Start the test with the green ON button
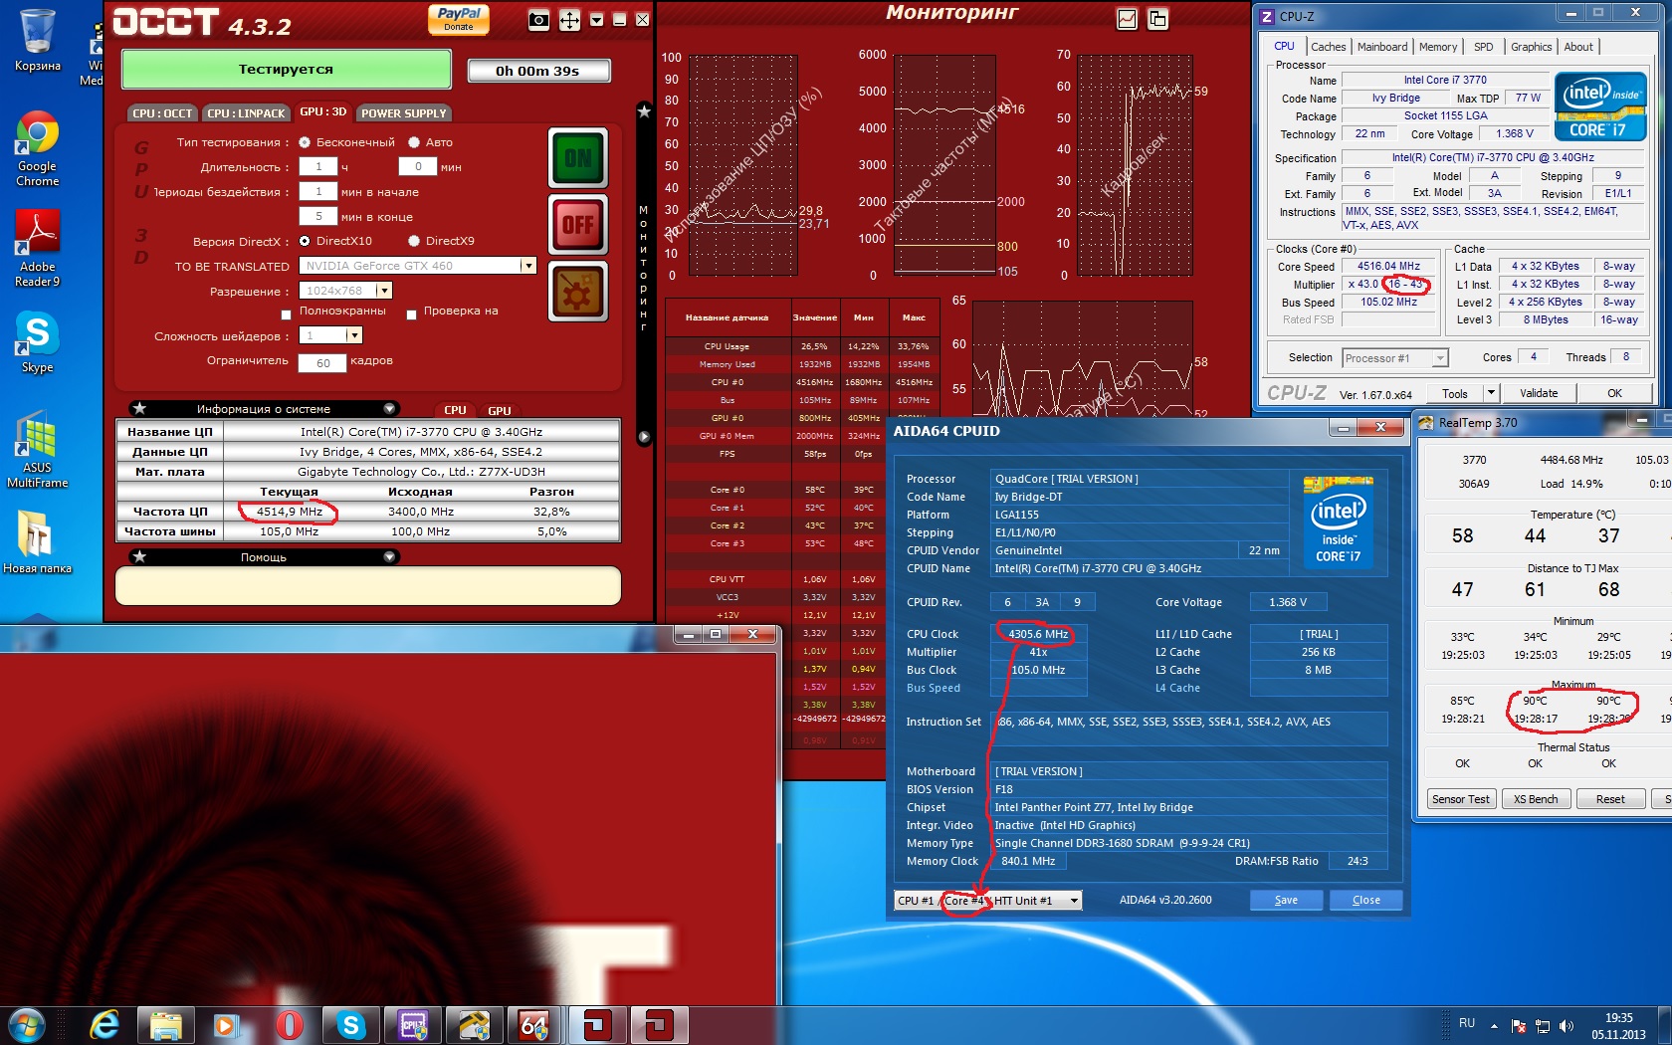Viewport: 1672px width, 1045px height. [x=578, y=158]
